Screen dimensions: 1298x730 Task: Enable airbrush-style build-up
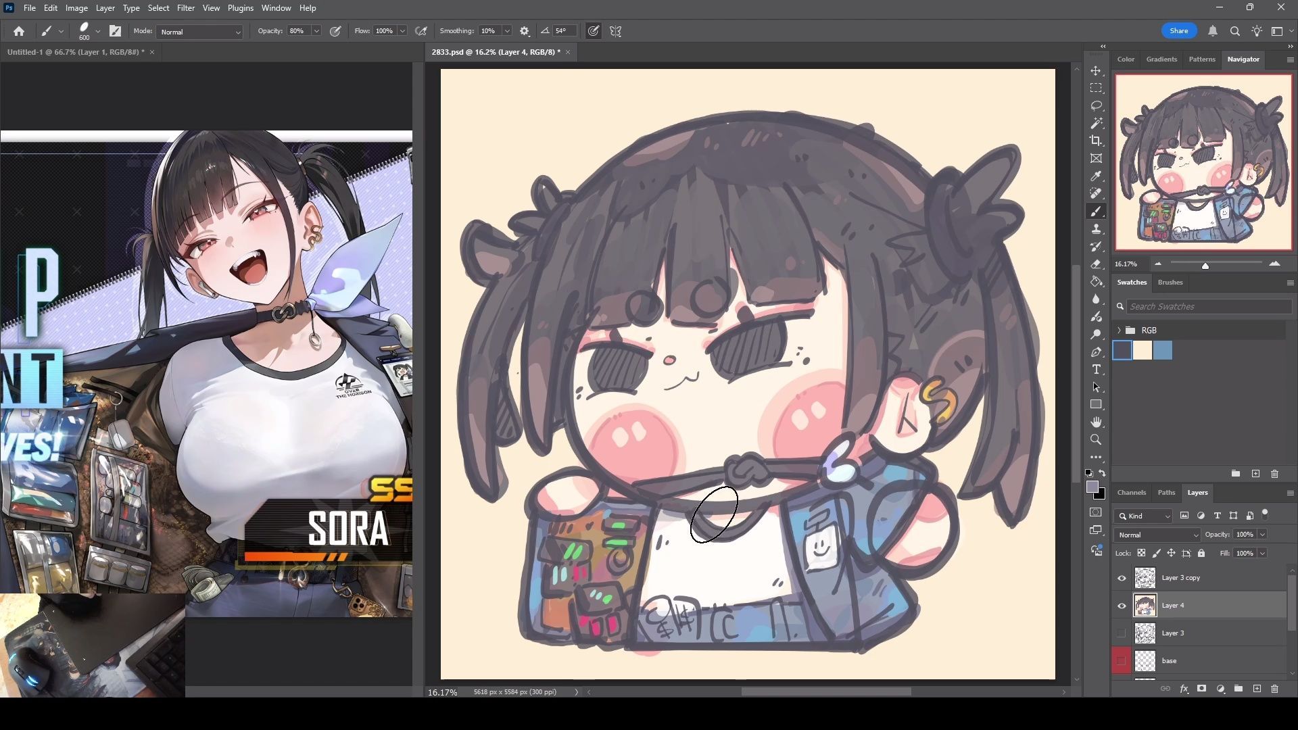[420, 31]
